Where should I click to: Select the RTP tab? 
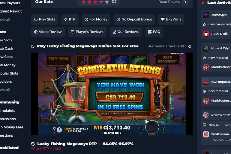point(70,19)
